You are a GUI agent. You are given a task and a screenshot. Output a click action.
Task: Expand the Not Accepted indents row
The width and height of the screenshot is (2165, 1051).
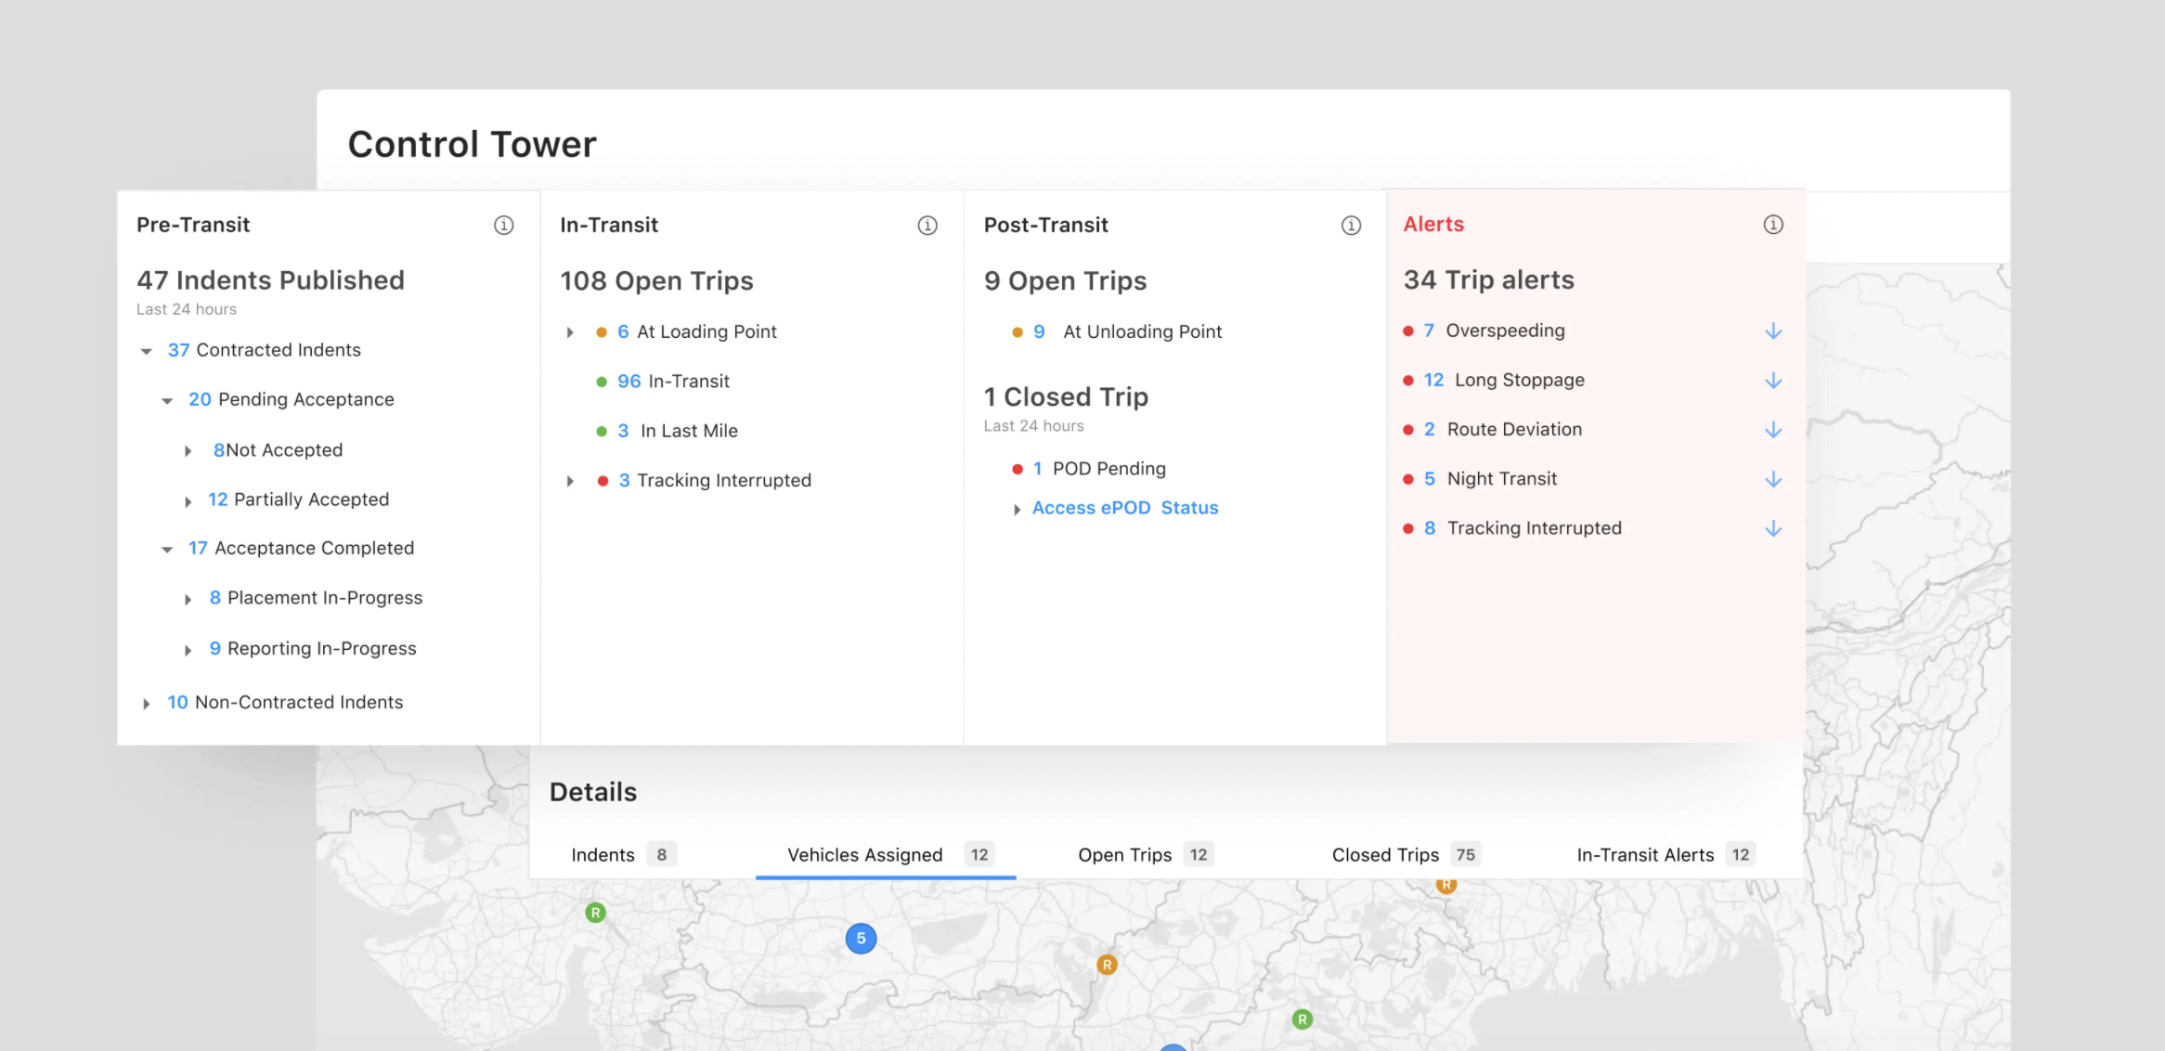click(x=189, y=449)
